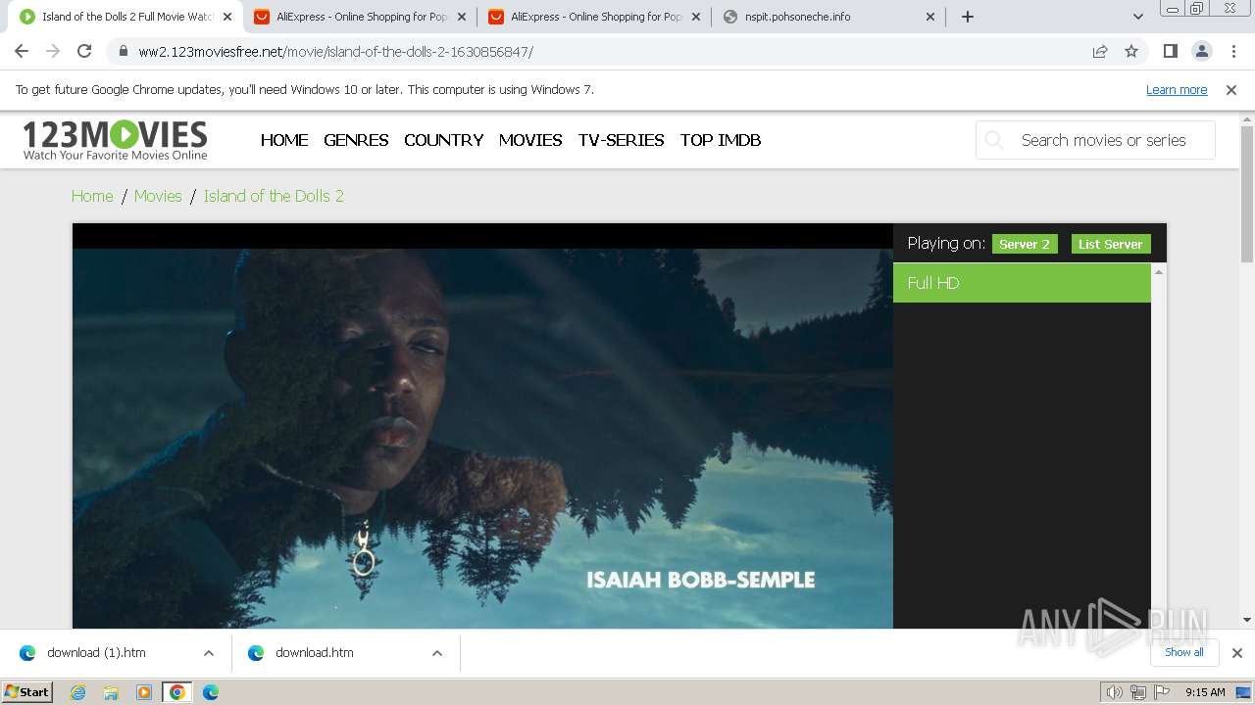This screenshot has height=705, width=1255.
Task: Click Chrome taskbar icon
Action: tap(177, 692)
